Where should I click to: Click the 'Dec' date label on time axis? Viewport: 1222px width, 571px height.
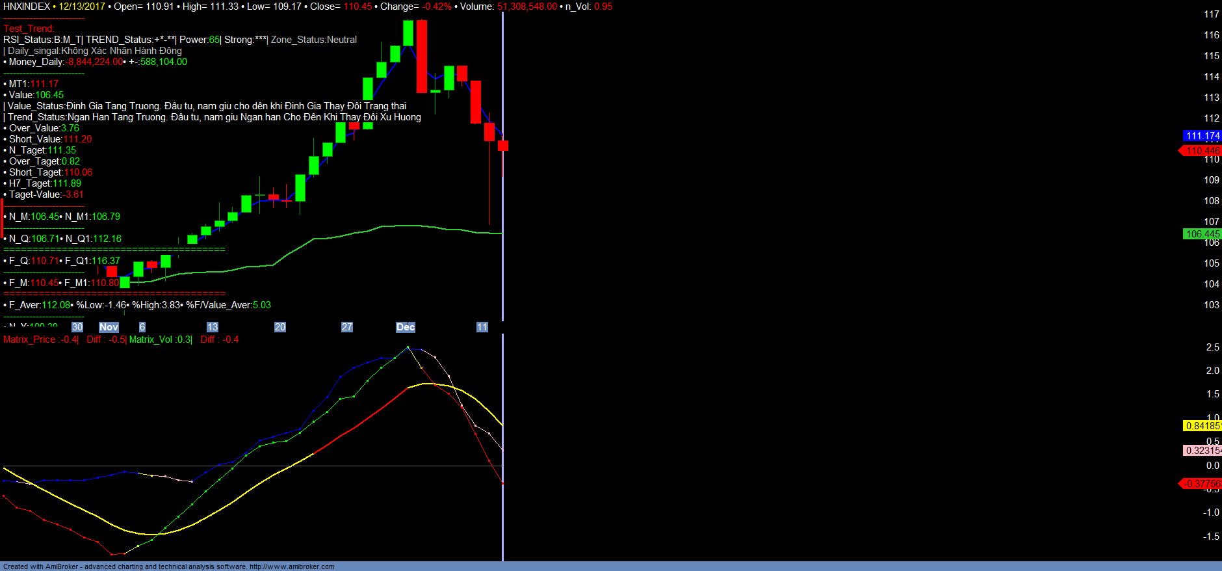tap(406, 327)
